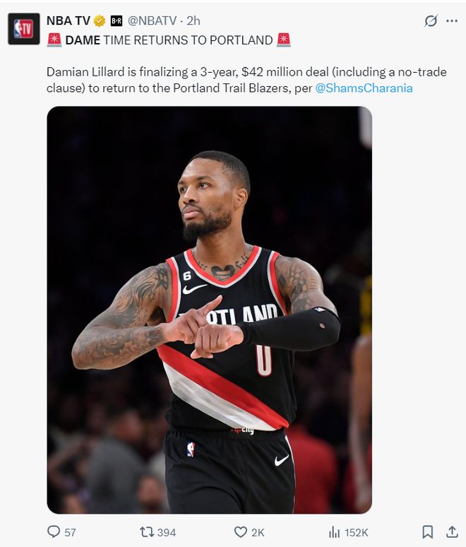
Task: Open the @ShamsCharania mention link
Action: pos(364,88)
